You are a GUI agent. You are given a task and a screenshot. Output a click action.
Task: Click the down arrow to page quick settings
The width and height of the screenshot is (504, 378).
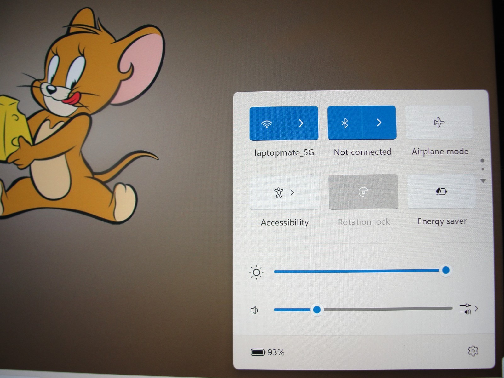483,181
